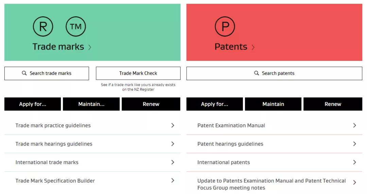This screenshot has width=367, height=194.
Task: Open International trade marks link
Action: point(92,162)
